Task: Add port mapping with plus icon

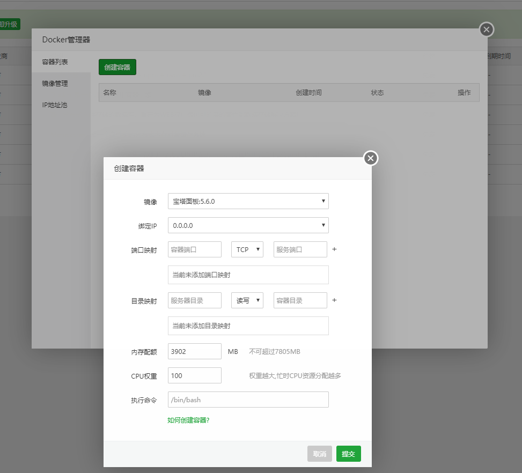Action: tap(334, 249)
